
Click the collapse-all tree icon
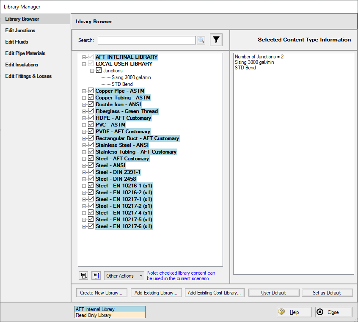pyautogui.click(x=96, y=275)
